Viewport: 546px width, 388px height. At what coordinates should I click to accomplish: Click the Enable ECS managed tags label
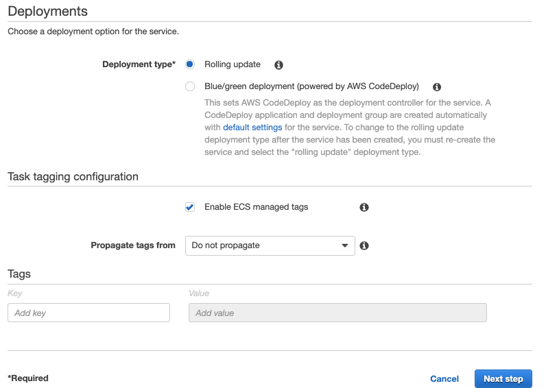pos(257,207)
